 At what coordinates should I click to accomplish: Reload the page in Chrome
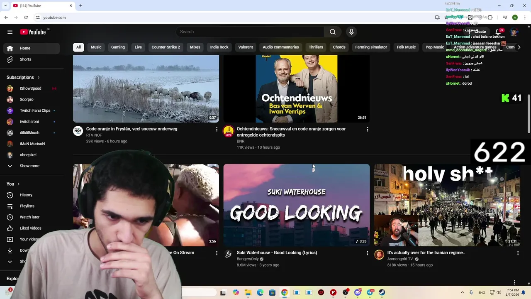[26, 17]
